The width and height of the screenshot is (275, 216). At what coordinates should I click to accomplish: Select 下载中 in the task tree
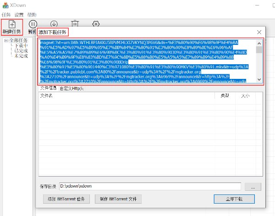coord(21,45)
